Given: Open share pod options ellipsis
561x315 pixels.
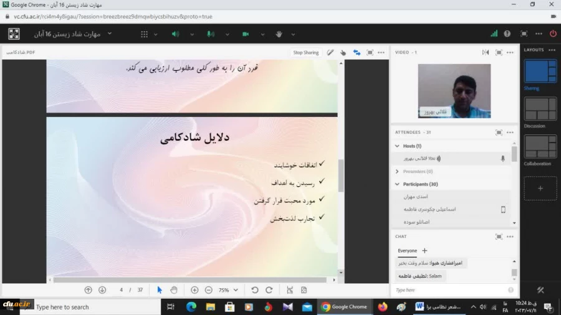Looking at the screenshot, I should point(381,52).
